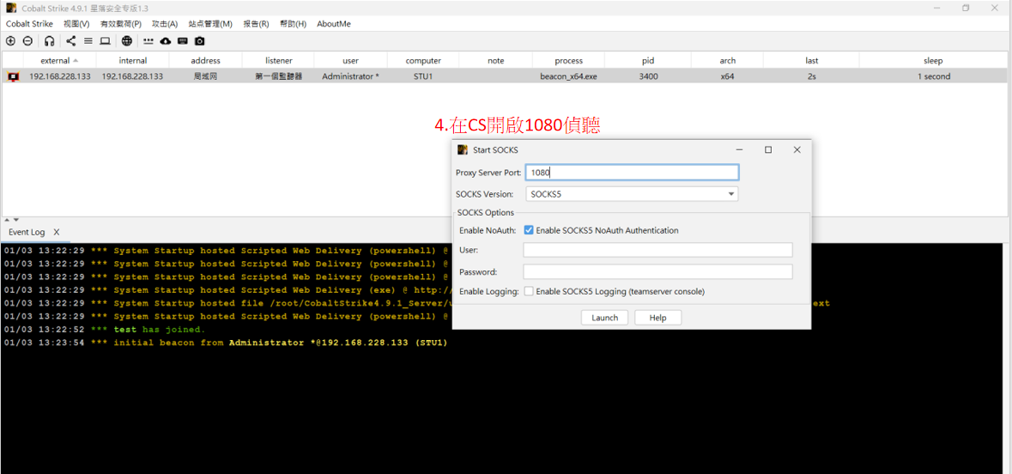
Task: Sort by the pid column header
Action: (x=648, y=61)
